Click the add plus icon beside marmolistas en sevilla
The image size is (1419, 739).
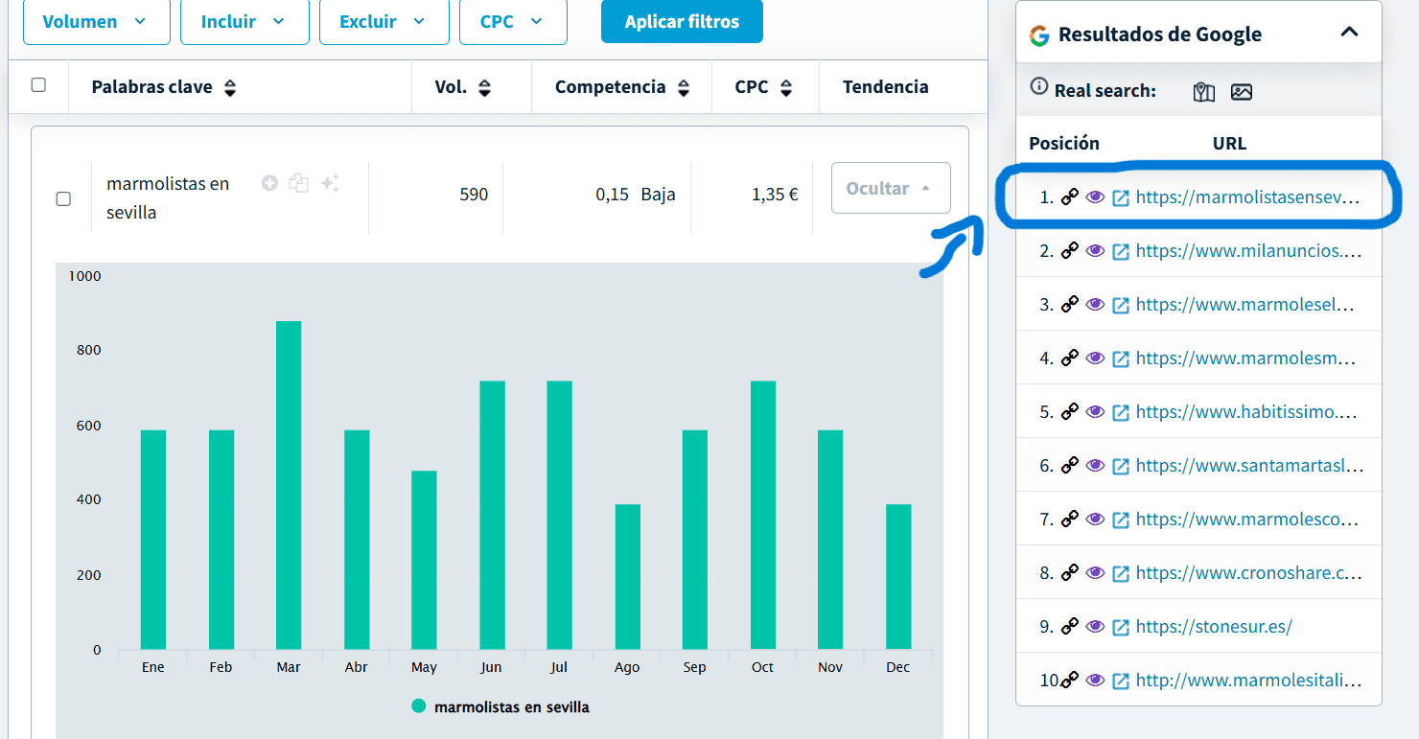pos(269,183)
